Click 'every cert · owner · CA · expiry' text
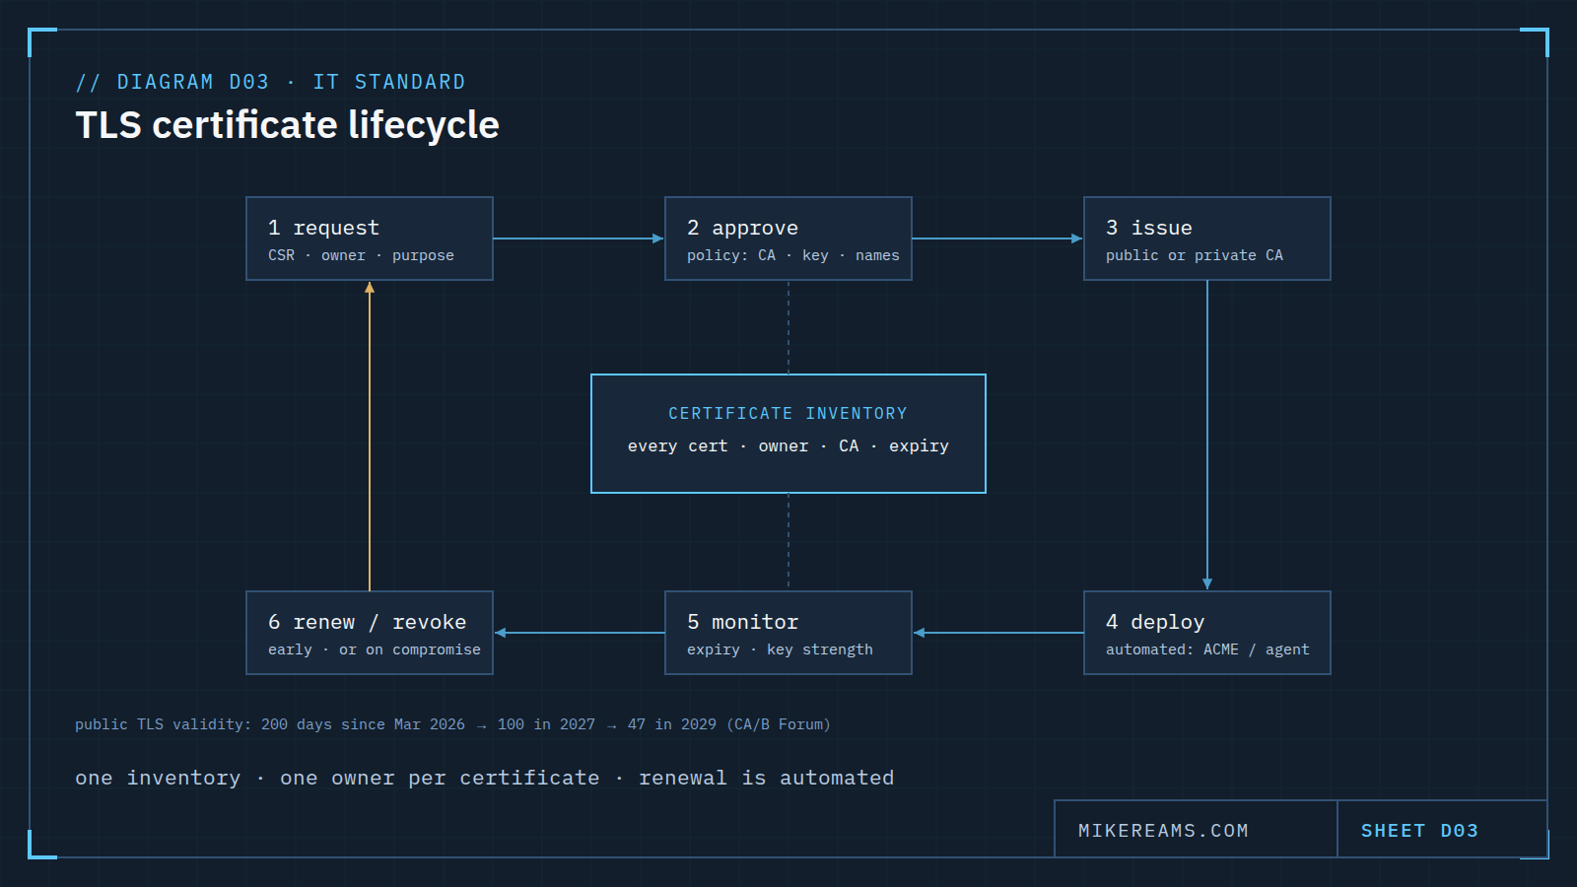The width and height of the screenshot is (1577, 887). pyautogui.click(x=788, y=446)
